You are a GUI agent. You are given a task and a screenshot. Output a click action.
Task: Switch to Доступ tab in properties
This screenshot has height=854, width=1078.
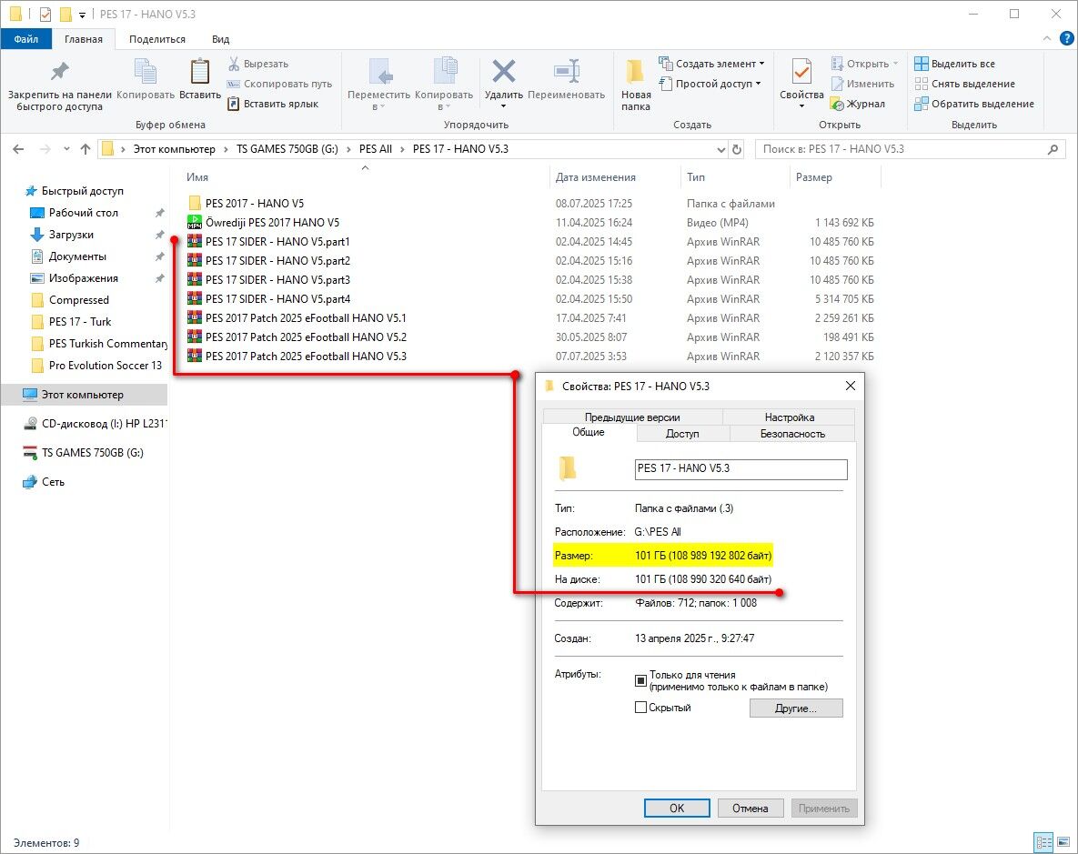[682, 434]
